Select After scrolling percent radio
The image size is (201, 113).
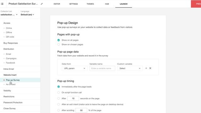coord(59,110)
